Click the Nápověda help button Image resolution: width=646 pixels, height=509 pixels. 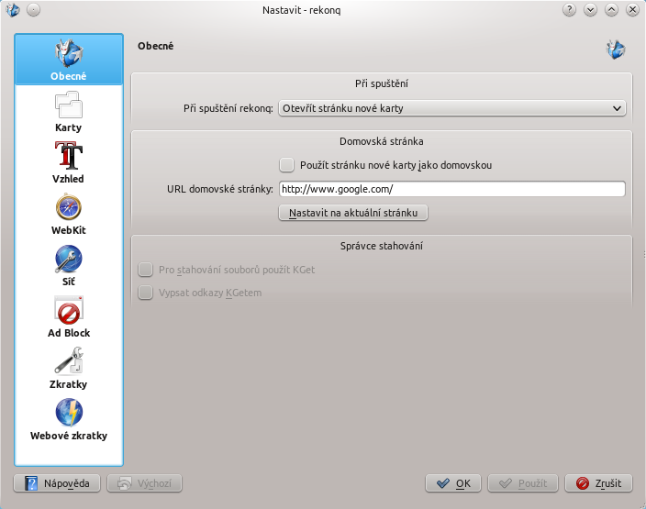click(x=57, y=483)
